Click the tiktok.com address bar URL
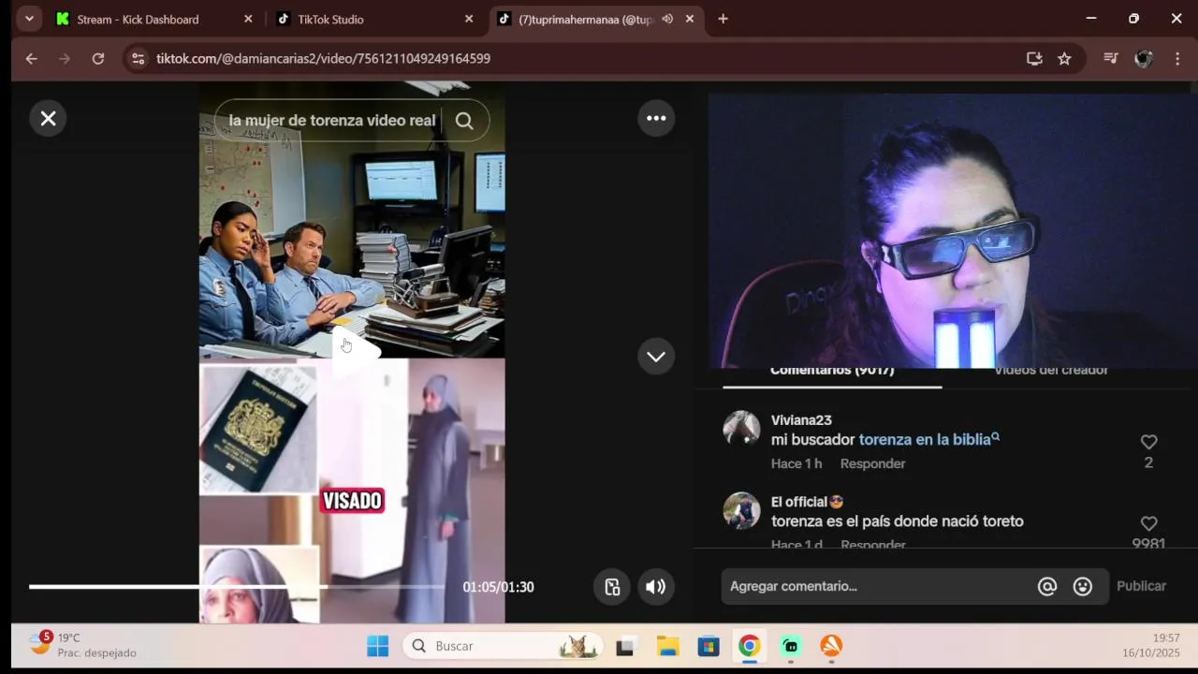This screenshot has width=1198, height=674. coord(323,58)
